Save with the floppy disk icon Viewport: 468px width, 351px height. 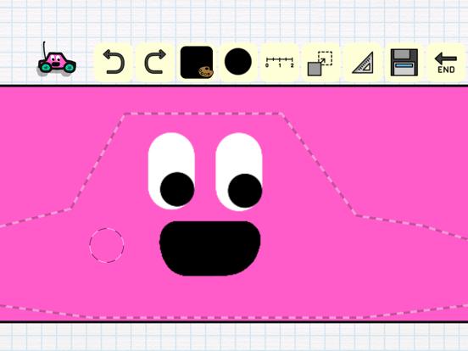click(404, 63)
